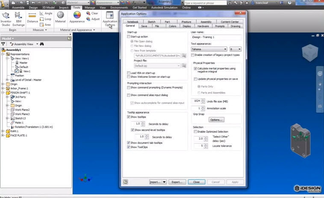The width and height of the screenshot is (324, 198).
Task: Click the navigation wheel icon in viewport
Action: click(x=320, y=74)
